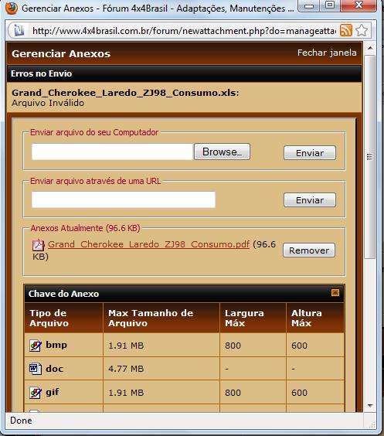384x436 pixels.
Task: Remove the attached Consumo.pdf file
Action: tap(309, 250)
